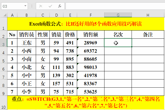Click the 名次 header cell
Screen dimensions: 165x110
pos(118,34)
